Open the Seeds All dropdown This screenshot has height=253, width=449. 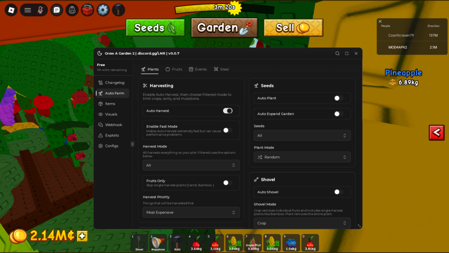[x=302, y=135]
